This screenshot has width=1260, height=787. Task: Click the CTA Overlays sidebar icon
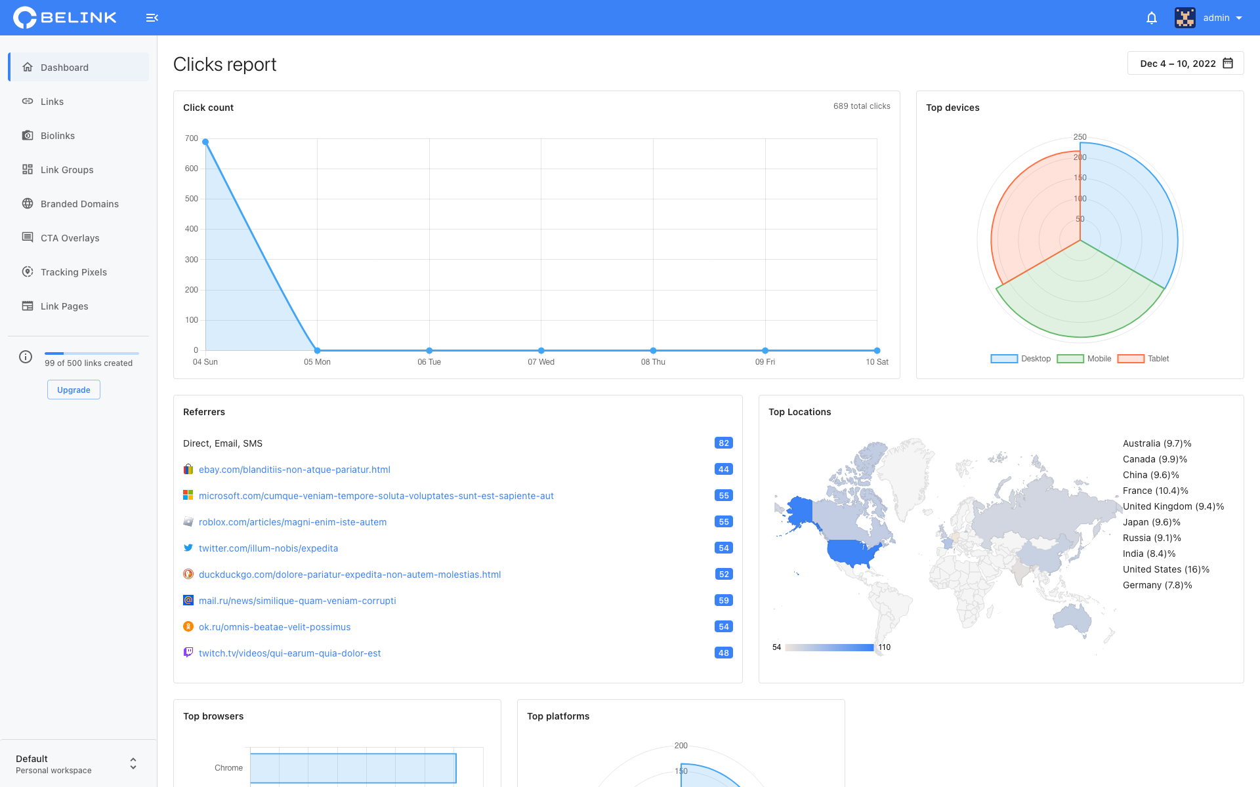(28, 238)
